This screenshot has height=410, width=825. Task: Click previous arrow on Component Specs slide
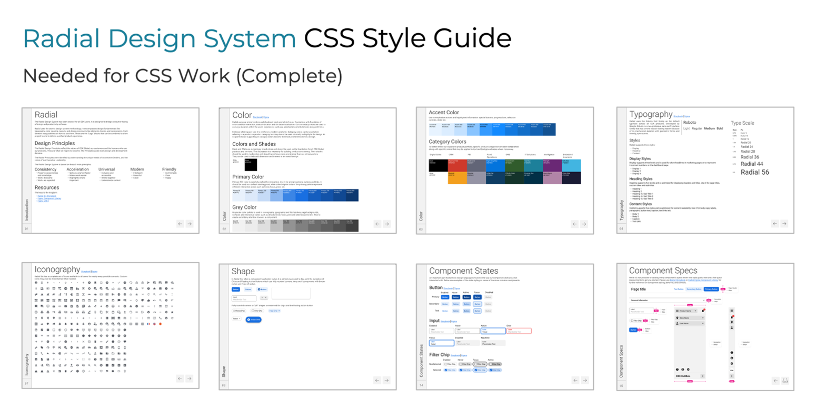(776, 381)
